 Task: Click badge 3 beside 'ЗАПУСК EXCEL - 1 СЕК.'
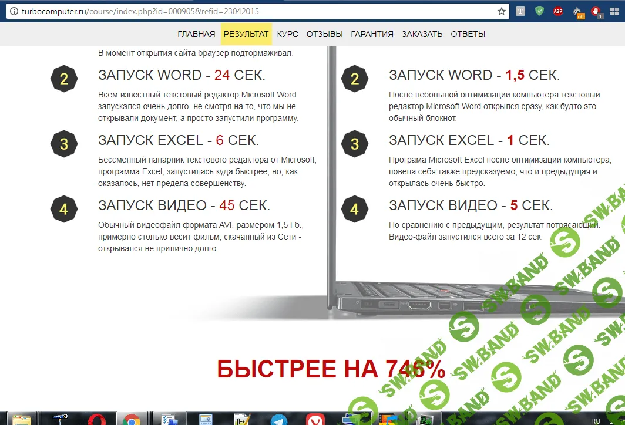point(355,144)
